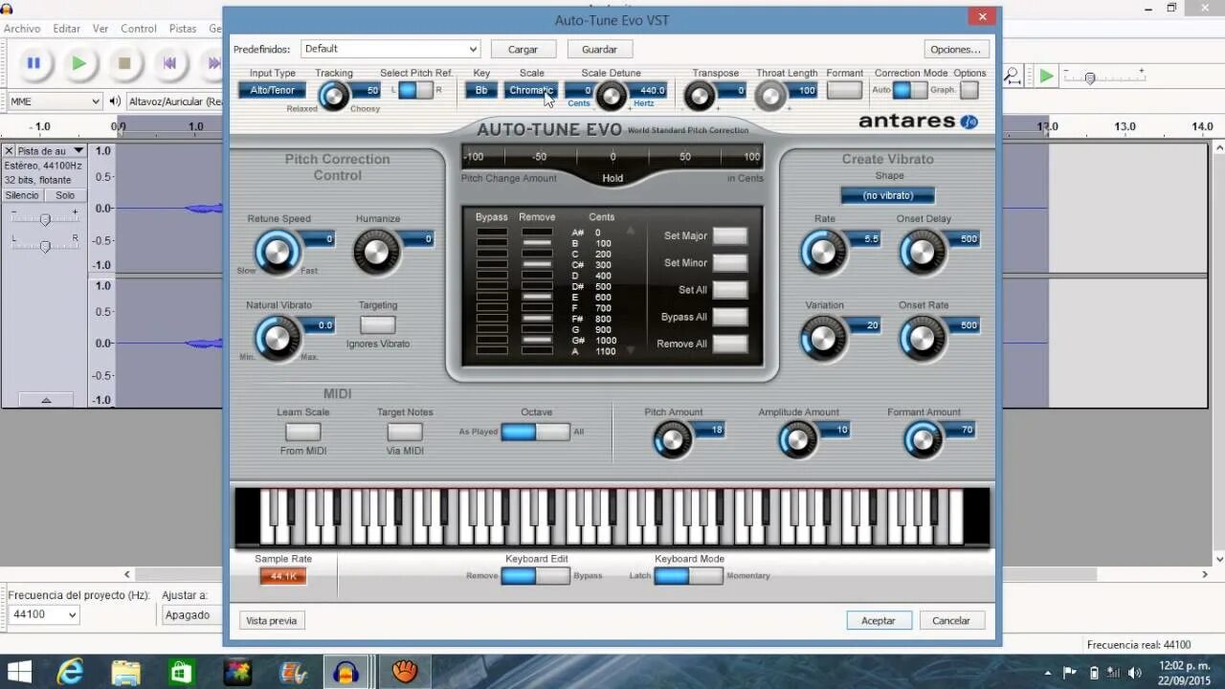
Task: Open the Editar menu
Action: [67, 29]
